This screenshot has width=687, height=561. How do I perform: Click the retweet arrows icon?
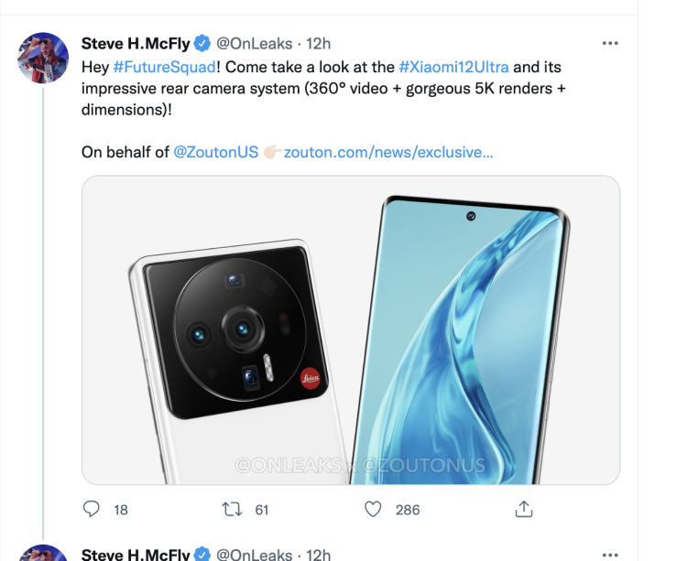click(x=232, y=509)
